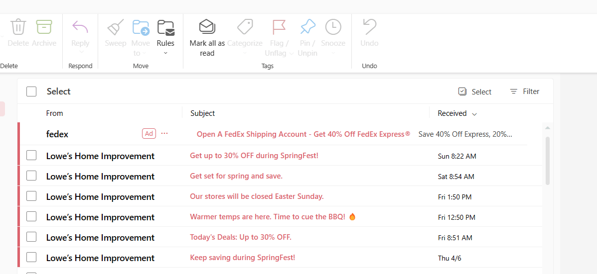Click the scrollbar up arrow of message list
Screen dimensions: 597x274
[548, 128]
